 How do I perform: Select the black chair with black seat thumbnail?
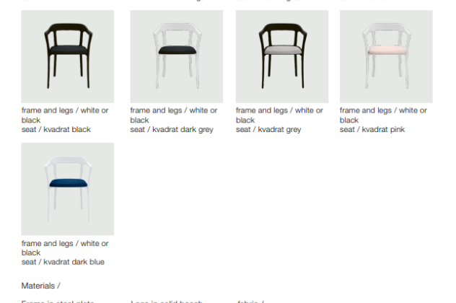(68, 56)
